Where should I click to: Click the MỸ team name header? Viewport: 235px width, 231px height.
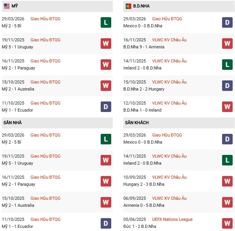click(15, 6)
